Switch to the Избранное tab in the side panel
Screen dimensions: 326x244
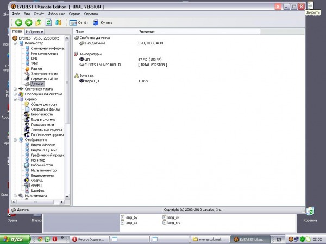click(x=34, y=32)
